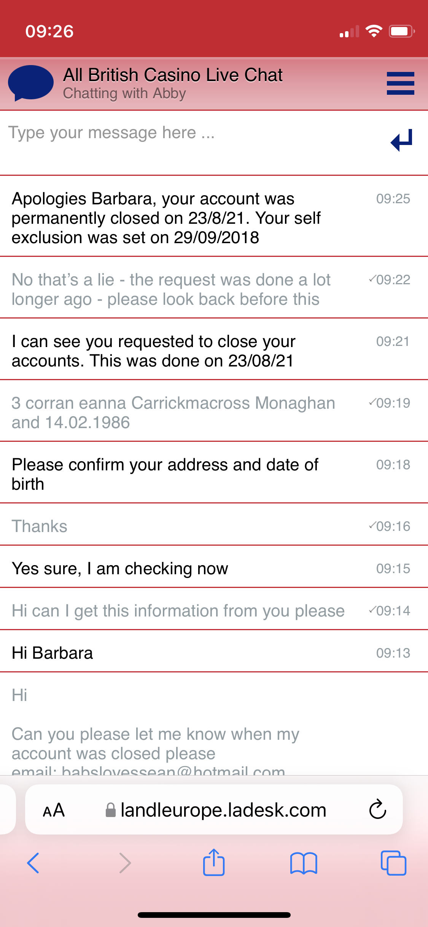Open Safari bookmarks book icon

(303, 863)
